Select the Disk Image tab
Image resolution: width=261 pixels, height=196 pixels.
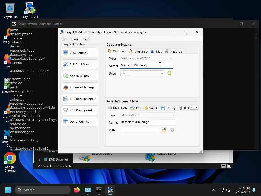[x=118, y=108]
